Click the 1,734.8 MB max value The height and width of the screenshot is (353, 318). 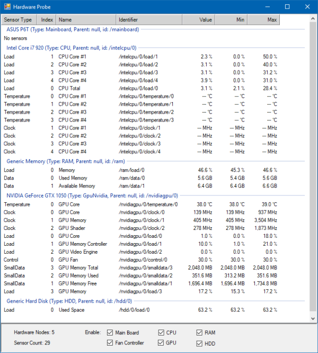(x=265, y=283)
